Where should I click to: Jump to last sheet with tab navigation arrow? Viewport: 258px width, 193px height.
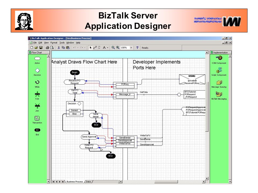63,182
